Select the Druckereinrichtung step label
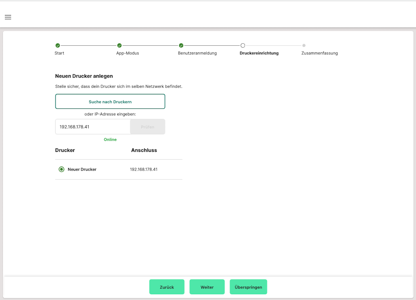This screenshot has height=300, width=416. pos(259,53)
